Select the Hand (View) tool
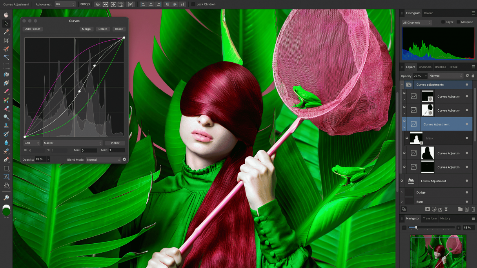Viewport: 477px width, 268px height. point(6,15)
